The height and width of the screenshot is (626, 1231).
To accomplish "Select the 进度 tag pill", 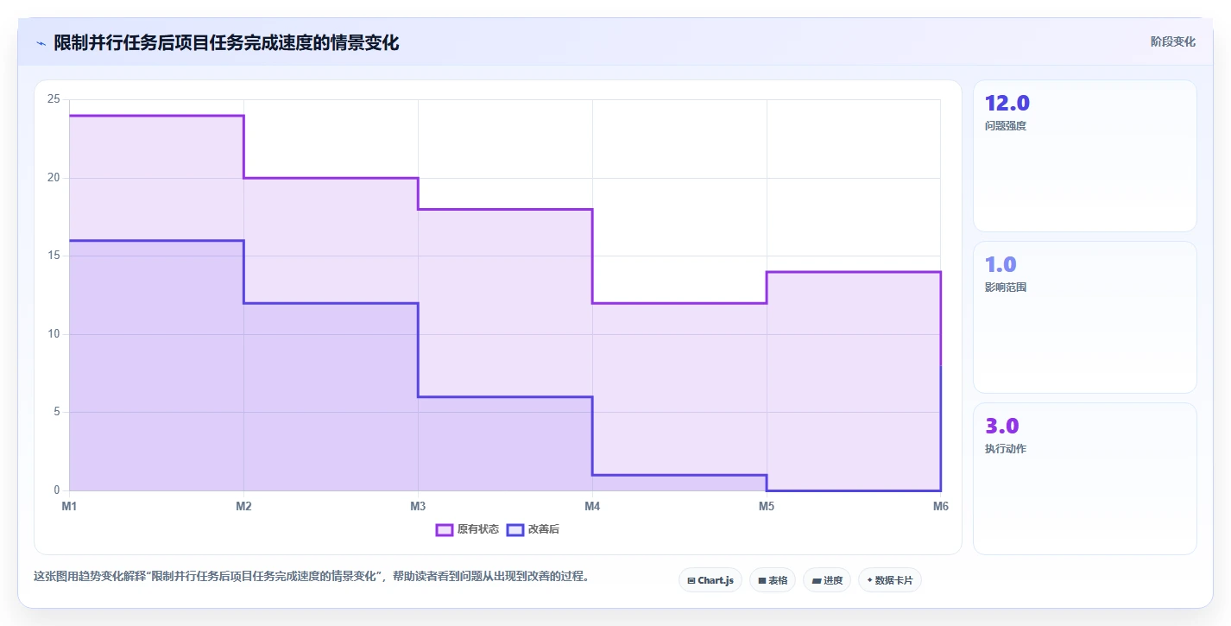I will [x=827, y=580].
